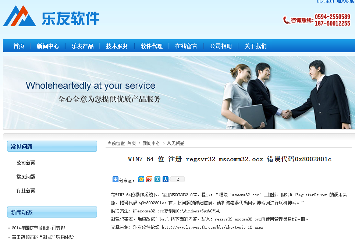Share to Renren icon
Viewport: 355px width, 240px height.
click(166, 179)
